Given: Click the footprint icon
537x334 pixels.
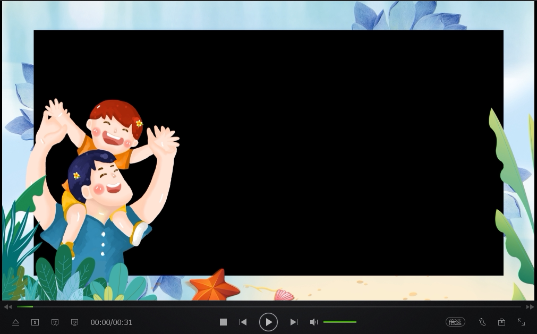Looking at the screenshot, I should click(x=482, y=322).
